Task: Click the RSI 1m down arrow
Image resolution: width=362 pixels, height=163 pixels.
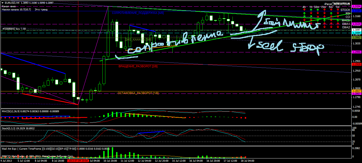Action: pos(338,13)
